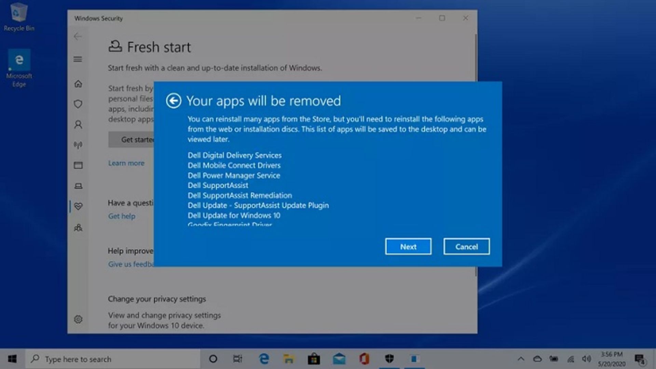Click the taskbar search box
This screenshot has width=656, height=369.
click(113, 359)
